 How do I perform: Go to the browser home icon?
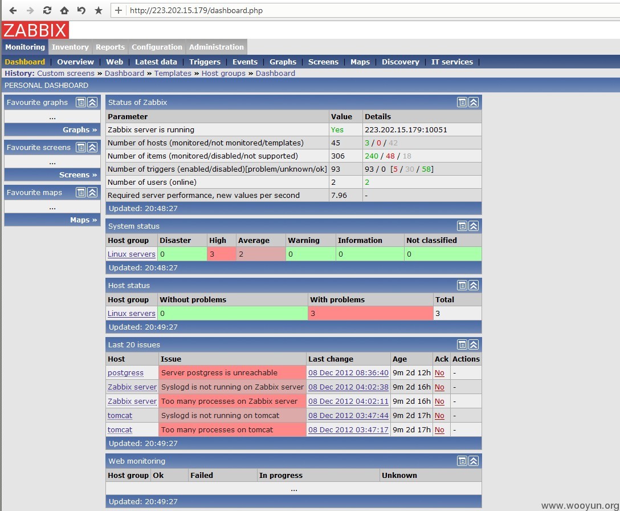64,10
